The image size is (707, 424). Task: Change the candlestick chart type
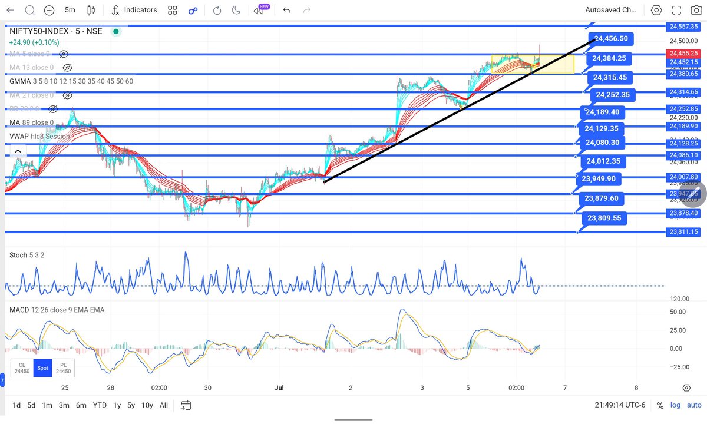pos(90,10)
